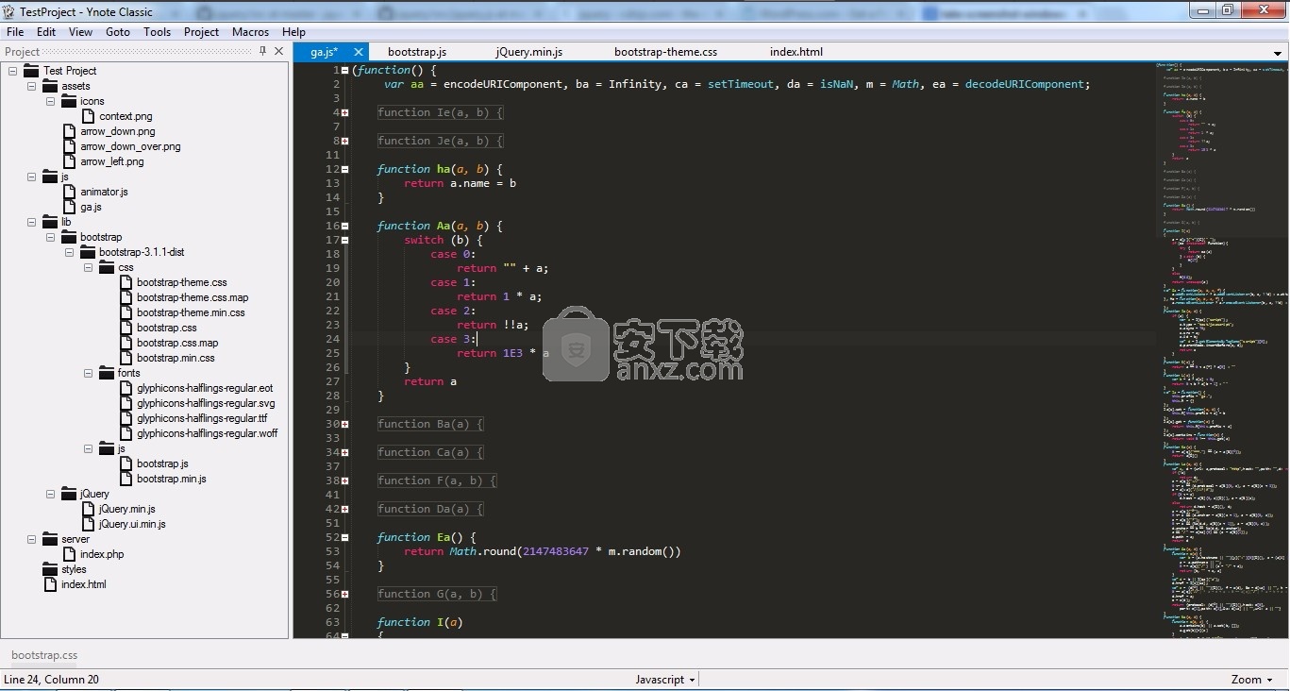Viewport: 1290px width, 691px height.
Task: Open the File menu
Action: (x=15, y=31)
